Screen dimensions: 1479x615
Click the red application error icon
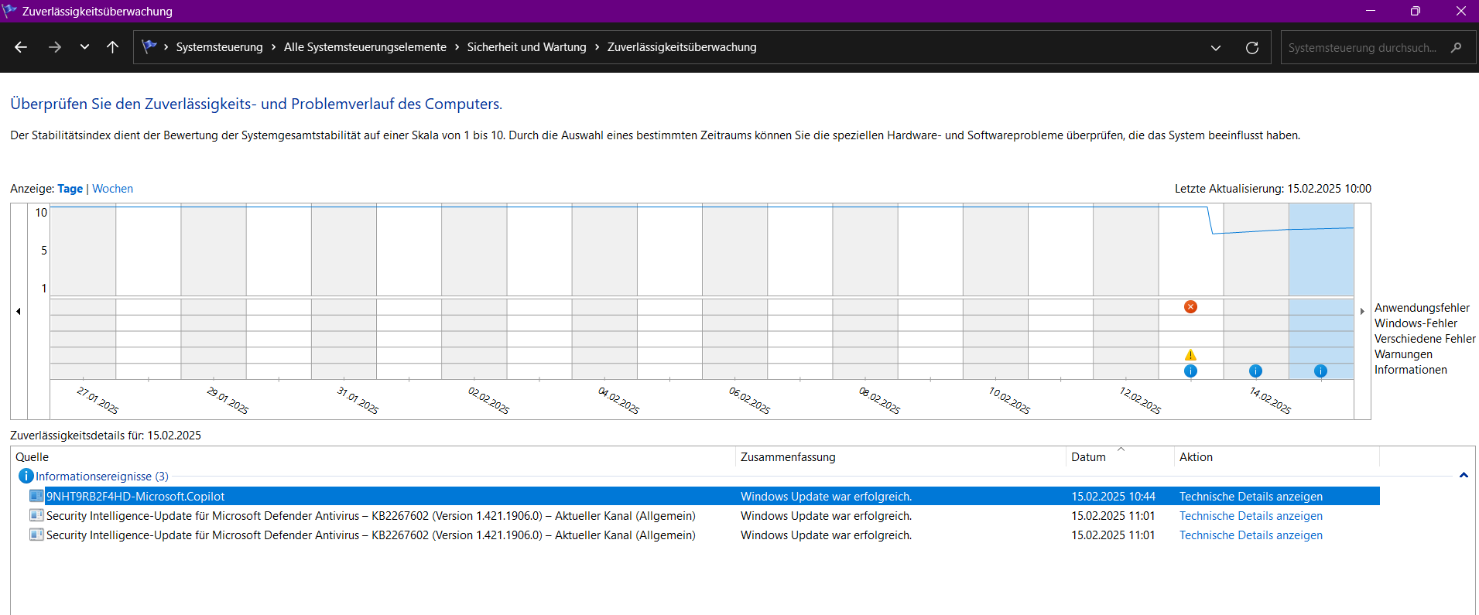[1190, 307]
